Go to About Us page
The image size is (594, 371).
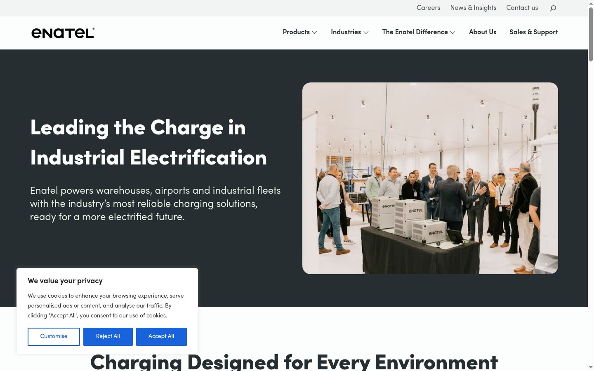(483, 32)
